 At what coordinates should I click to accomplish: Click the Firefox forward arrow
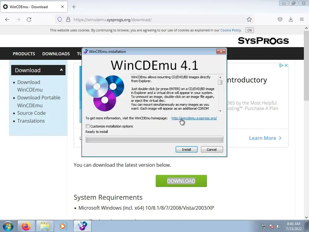point(18,20)
